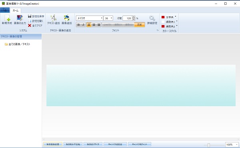The image size is (240, 148).
Task: Open the 文字色 text color dropdown arrow
Action: click(x=176, y=16)
